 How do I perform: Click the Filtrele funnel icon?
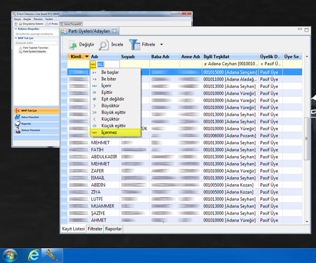coord(134,45)
